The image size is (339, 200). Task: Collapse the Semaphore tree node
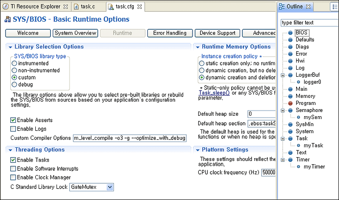[282, 111]
